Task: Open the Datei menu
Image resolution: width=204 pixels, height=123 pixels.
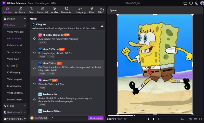Action: point(31,3)
